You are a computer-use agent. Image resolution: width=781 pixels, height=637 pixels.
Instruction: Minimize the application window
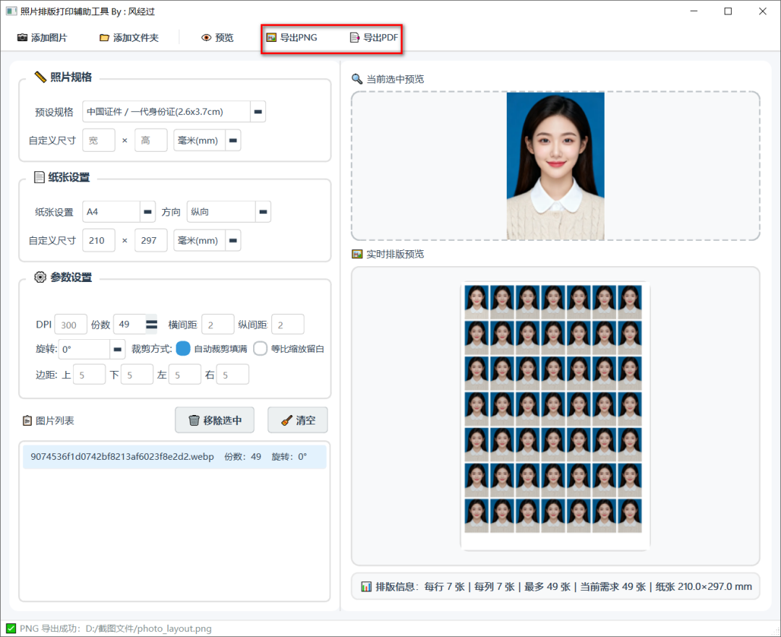(x=693, y=11)
